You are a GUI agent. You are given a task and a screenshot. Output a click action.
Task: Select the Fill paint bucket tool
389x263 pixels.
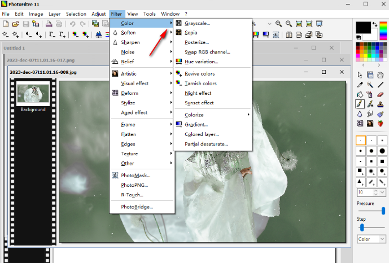(360, 94)
